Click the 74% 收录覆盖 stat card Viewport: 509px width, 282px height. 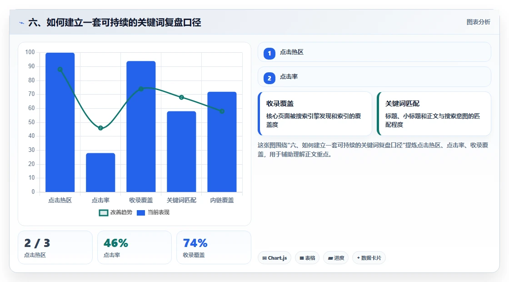pos(214,247)
